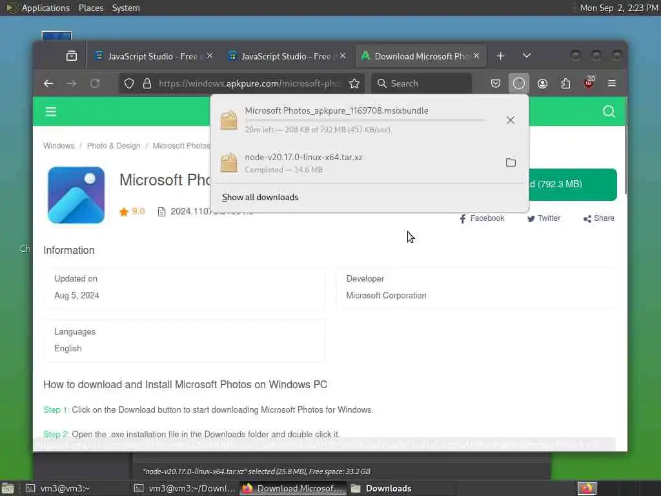Image resolution: width=661 pixels, height=496 pixels.
Task: Open Photo & Design breadcrumb link
Action: (x=114, y=146)
